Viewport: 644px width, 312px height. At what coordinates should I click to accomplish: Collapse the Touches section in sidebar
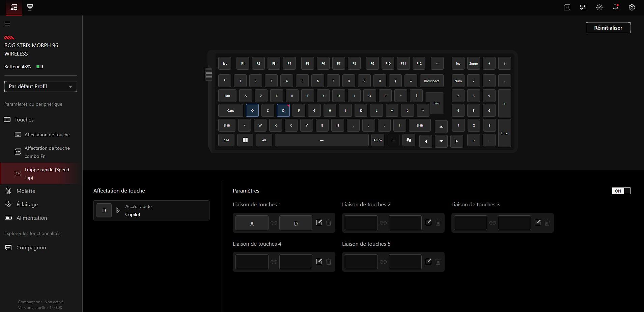coord(24,119)
